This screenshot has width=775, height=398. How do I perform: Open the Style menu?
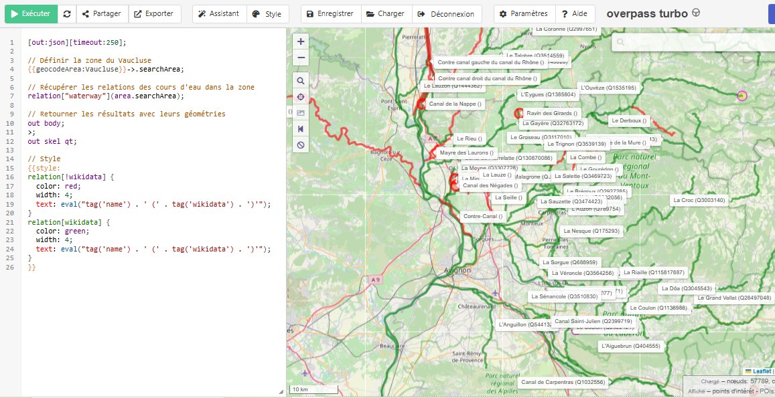(x=267, y=14)
